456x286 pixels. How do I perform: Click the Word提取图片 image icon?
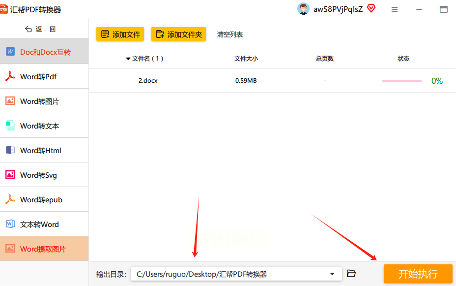pyautogui.click(x=10, y=249)
